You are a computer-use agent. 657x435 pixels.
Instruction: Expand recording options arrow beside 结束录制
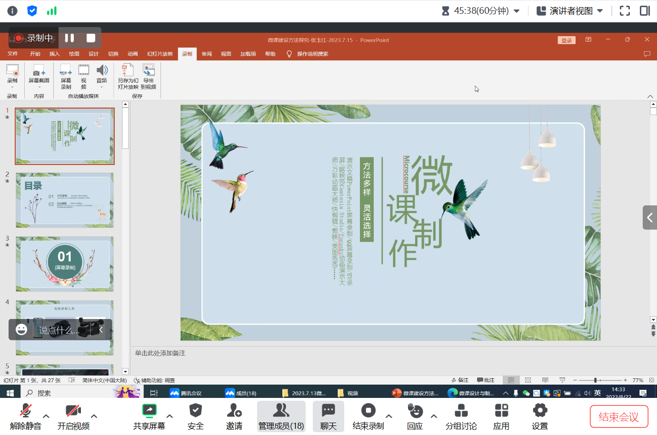point(389,416)
